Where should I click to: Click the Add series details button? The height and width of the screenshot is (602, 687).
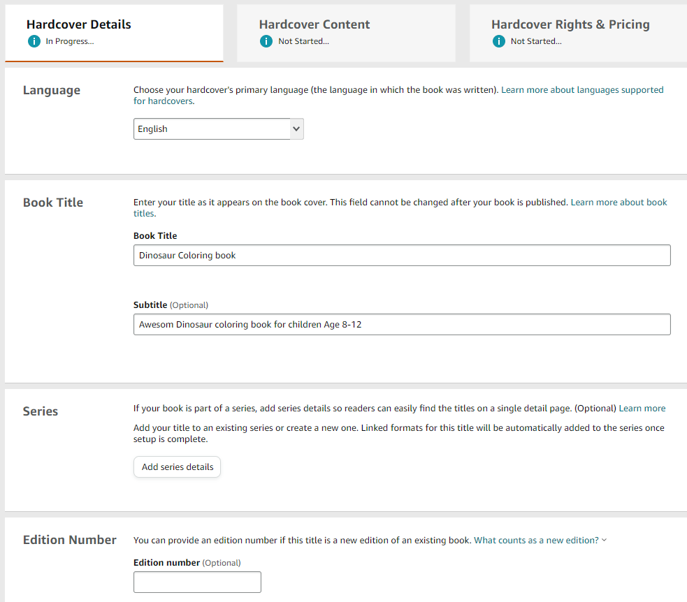(x=177, y=467)
